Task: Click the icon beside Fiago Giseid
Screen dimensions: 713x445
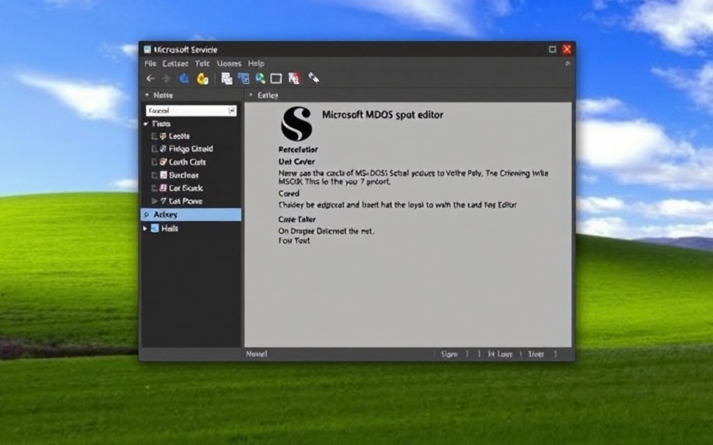Action: tap(163, 149)
